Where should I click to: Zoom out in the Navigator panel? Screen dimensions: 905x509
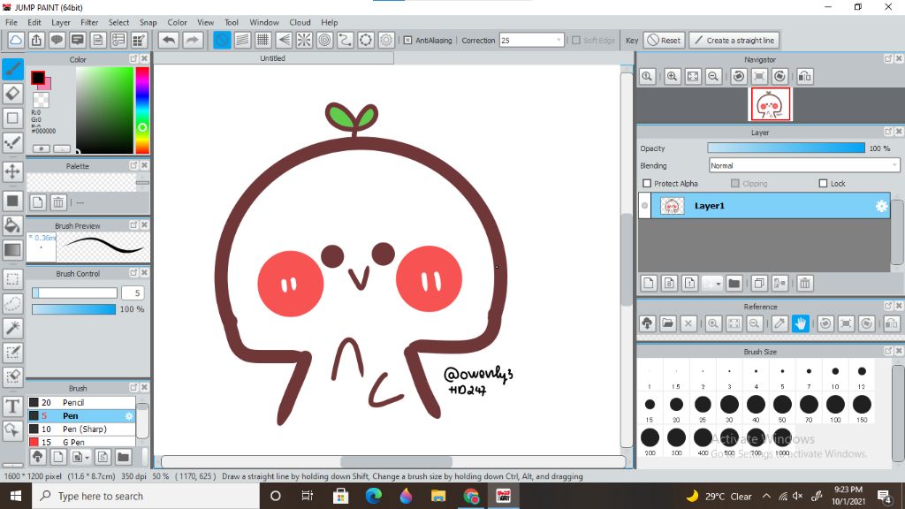[x=713, y=76]
